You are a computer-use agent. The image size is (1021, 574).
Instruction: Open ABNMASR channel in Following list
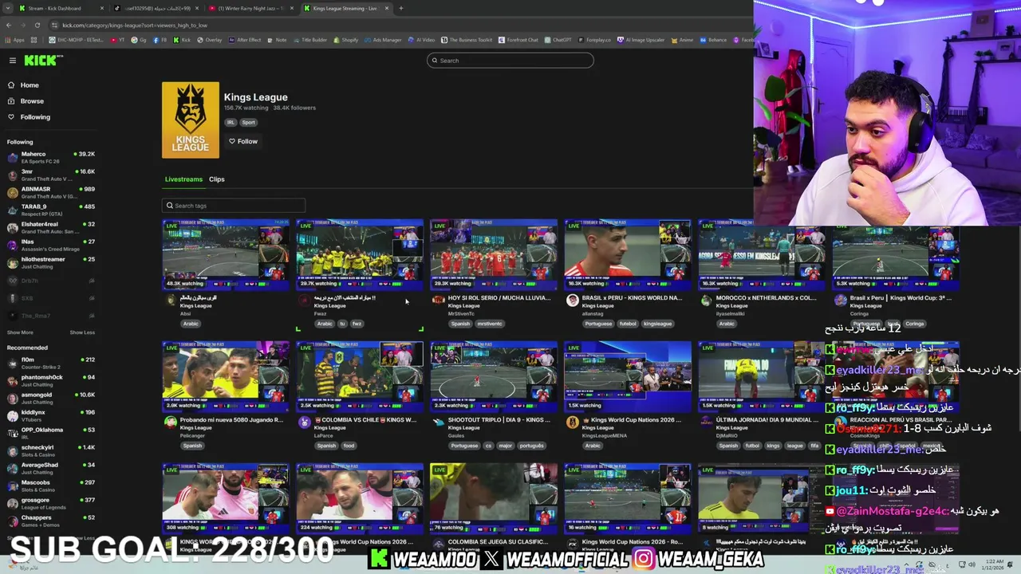[x=49, y=192]
